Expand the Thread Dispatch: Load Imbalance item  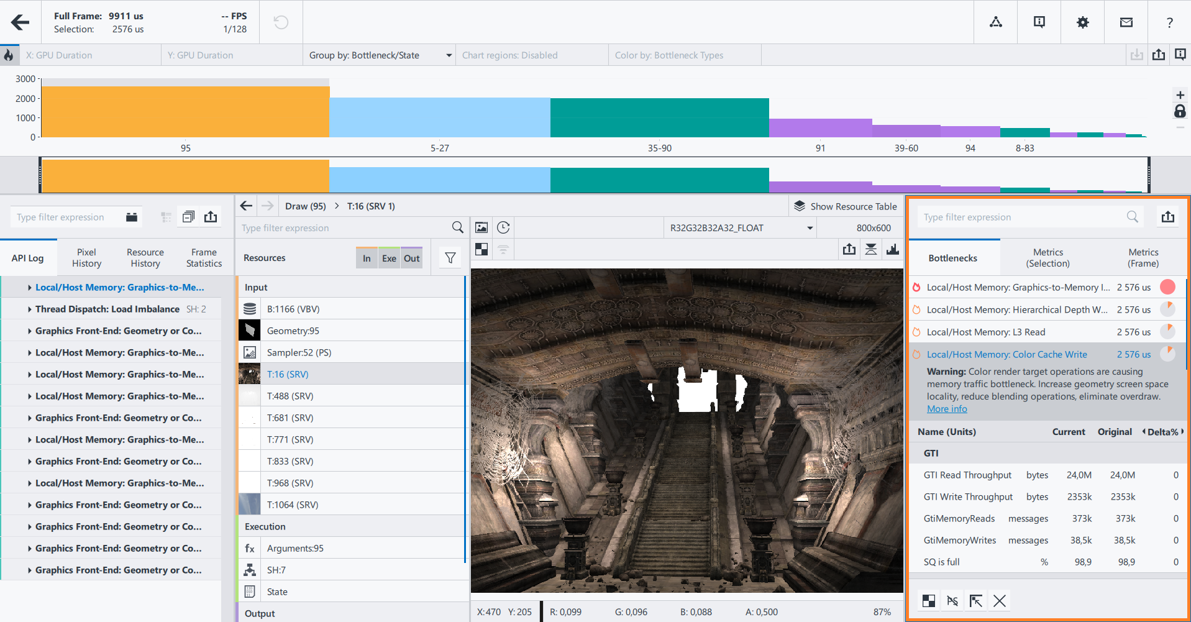coord(30,309)
